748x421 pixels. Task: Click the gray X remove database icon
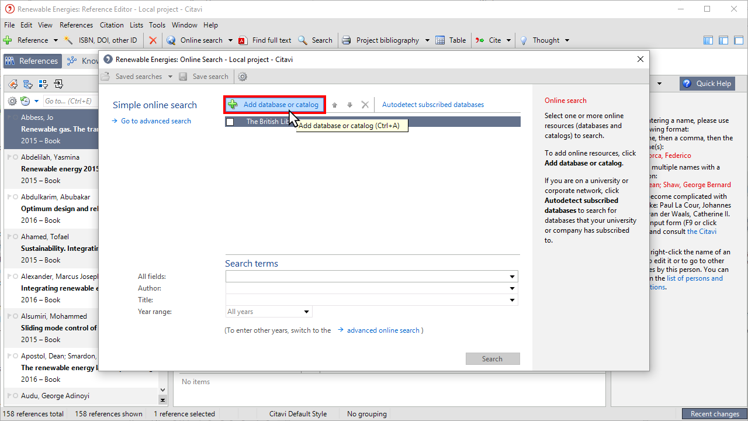point(365,105)
